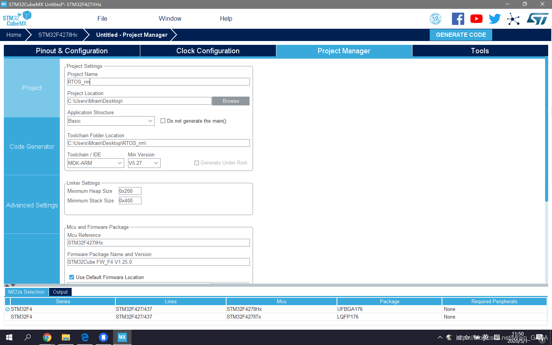The image size is (552, 345).
Task: Switch to Pinout & Configuration tab
Action: tap(72, 51)
